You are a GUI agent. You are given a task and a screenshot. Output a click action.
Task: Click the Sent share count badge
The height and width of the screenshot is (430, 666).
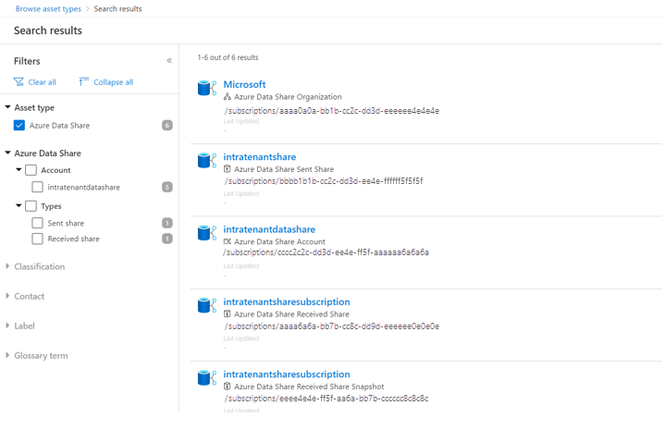(x=167, y=223)
